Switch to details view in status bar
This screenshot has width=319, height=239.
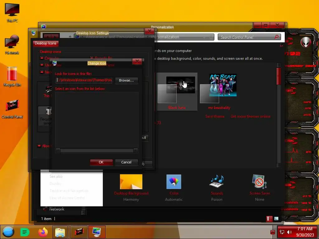pos(269,219)
